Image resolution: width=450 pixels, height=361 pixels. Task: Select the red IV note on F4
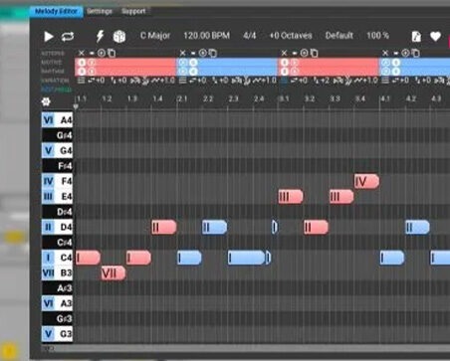click(366, 181)
